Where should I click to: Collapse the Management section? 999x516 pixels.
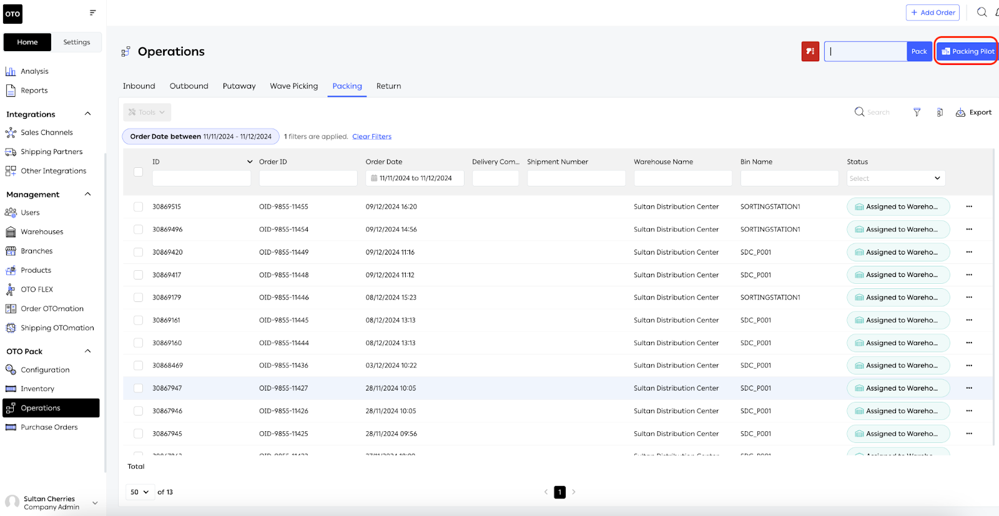88,194
